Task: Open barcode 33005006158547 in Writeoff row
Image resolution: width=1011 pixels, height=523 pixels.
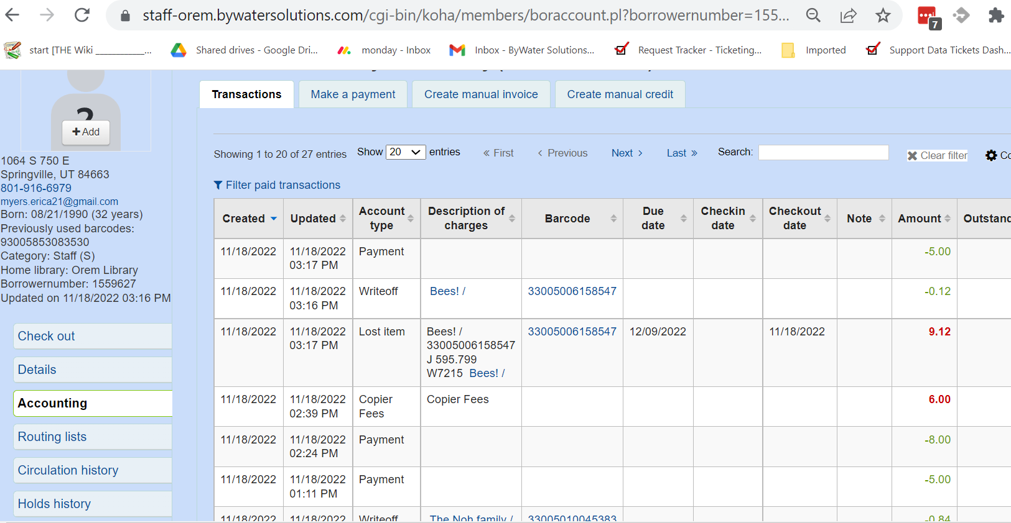Action: click(572, 291)
